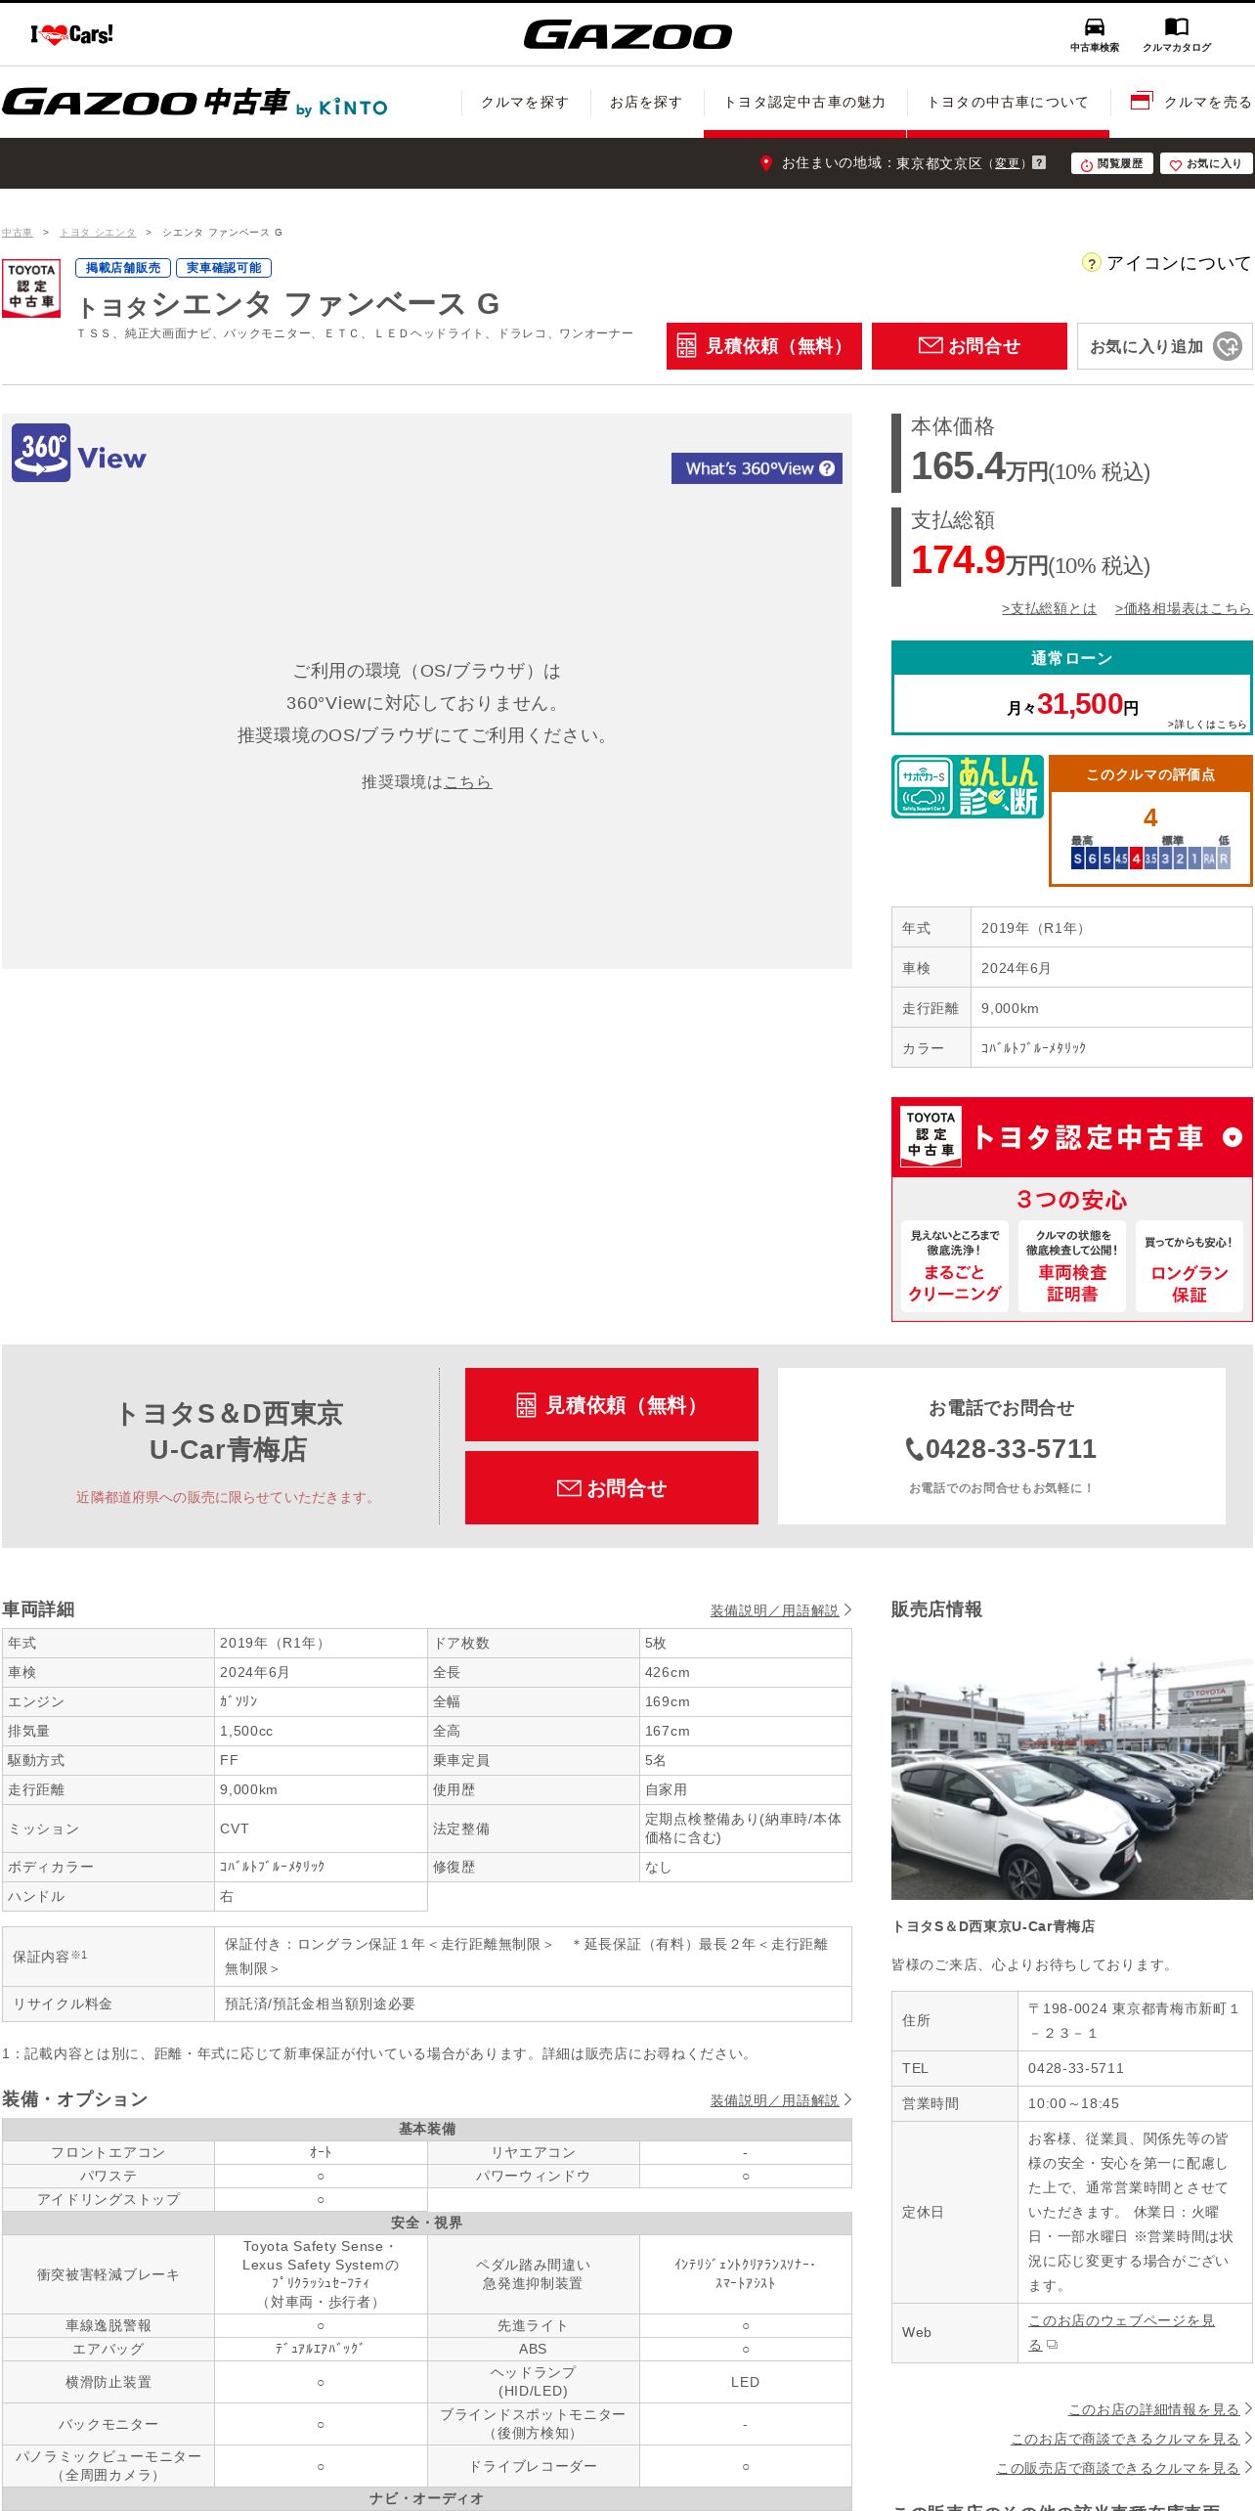Click TOYOTA 認定中古車 badge near title
Viewport: 1255px width, 2511px height.
(x=31, y=287)
